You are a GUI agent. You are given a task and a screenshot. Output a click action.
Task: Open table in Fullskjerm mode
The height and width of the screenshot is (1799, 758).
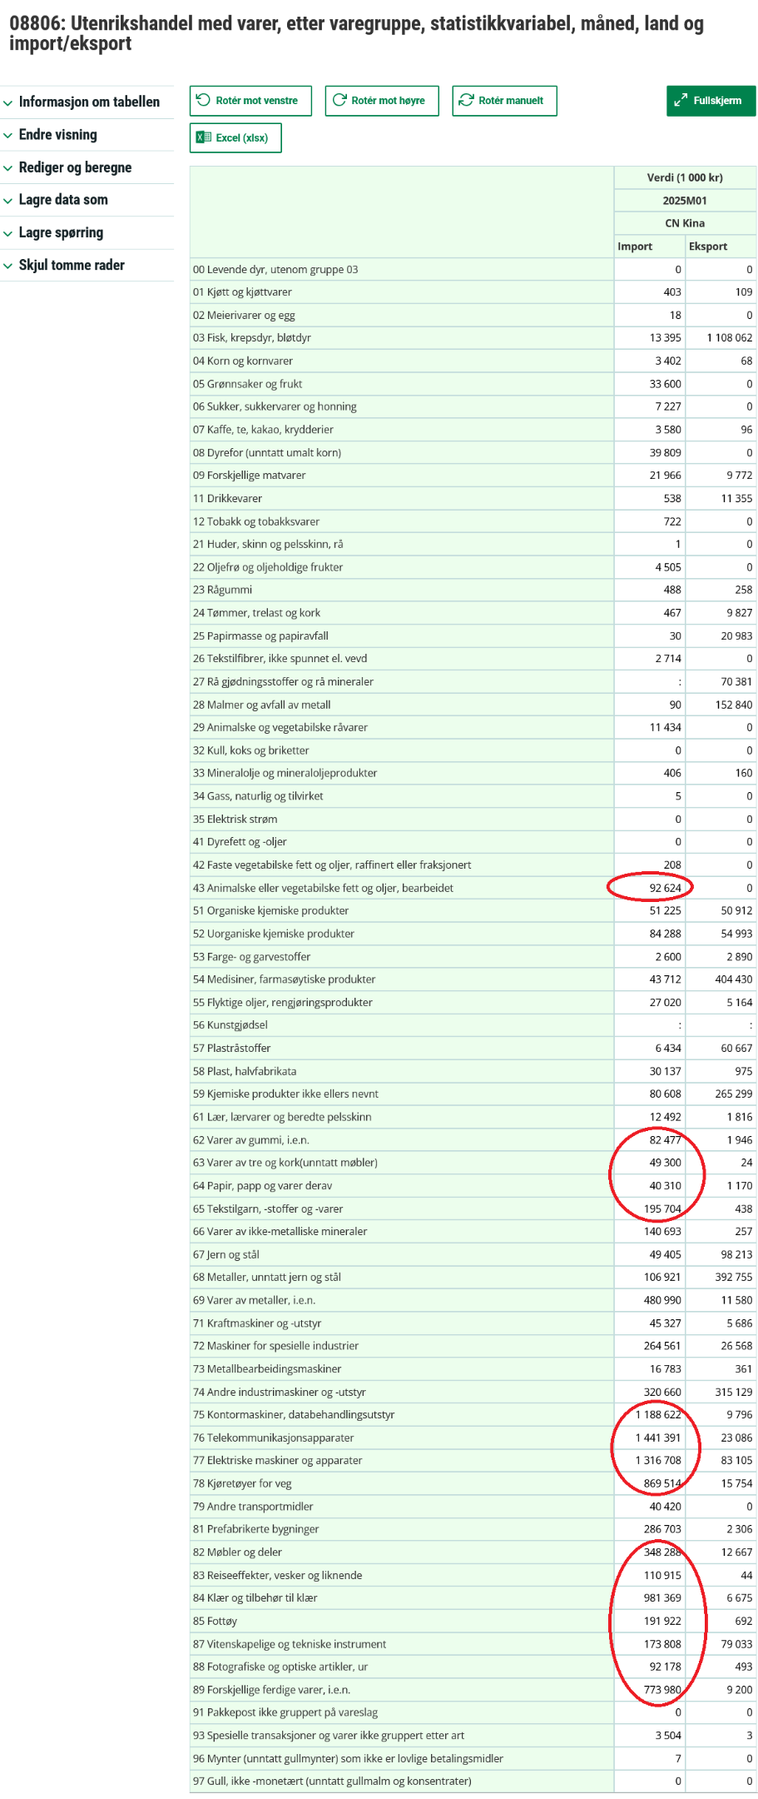click(711, 101)
